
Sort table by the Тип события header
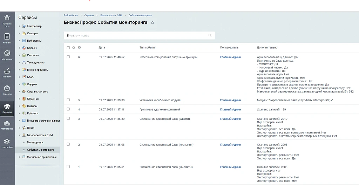point(148,48)
